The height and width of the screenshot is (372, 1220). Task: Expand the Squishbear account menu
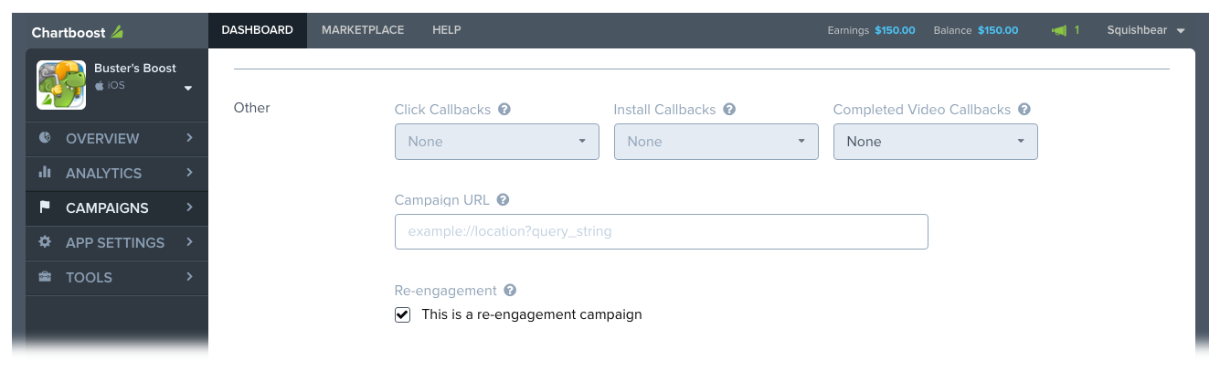(1146, 30)
